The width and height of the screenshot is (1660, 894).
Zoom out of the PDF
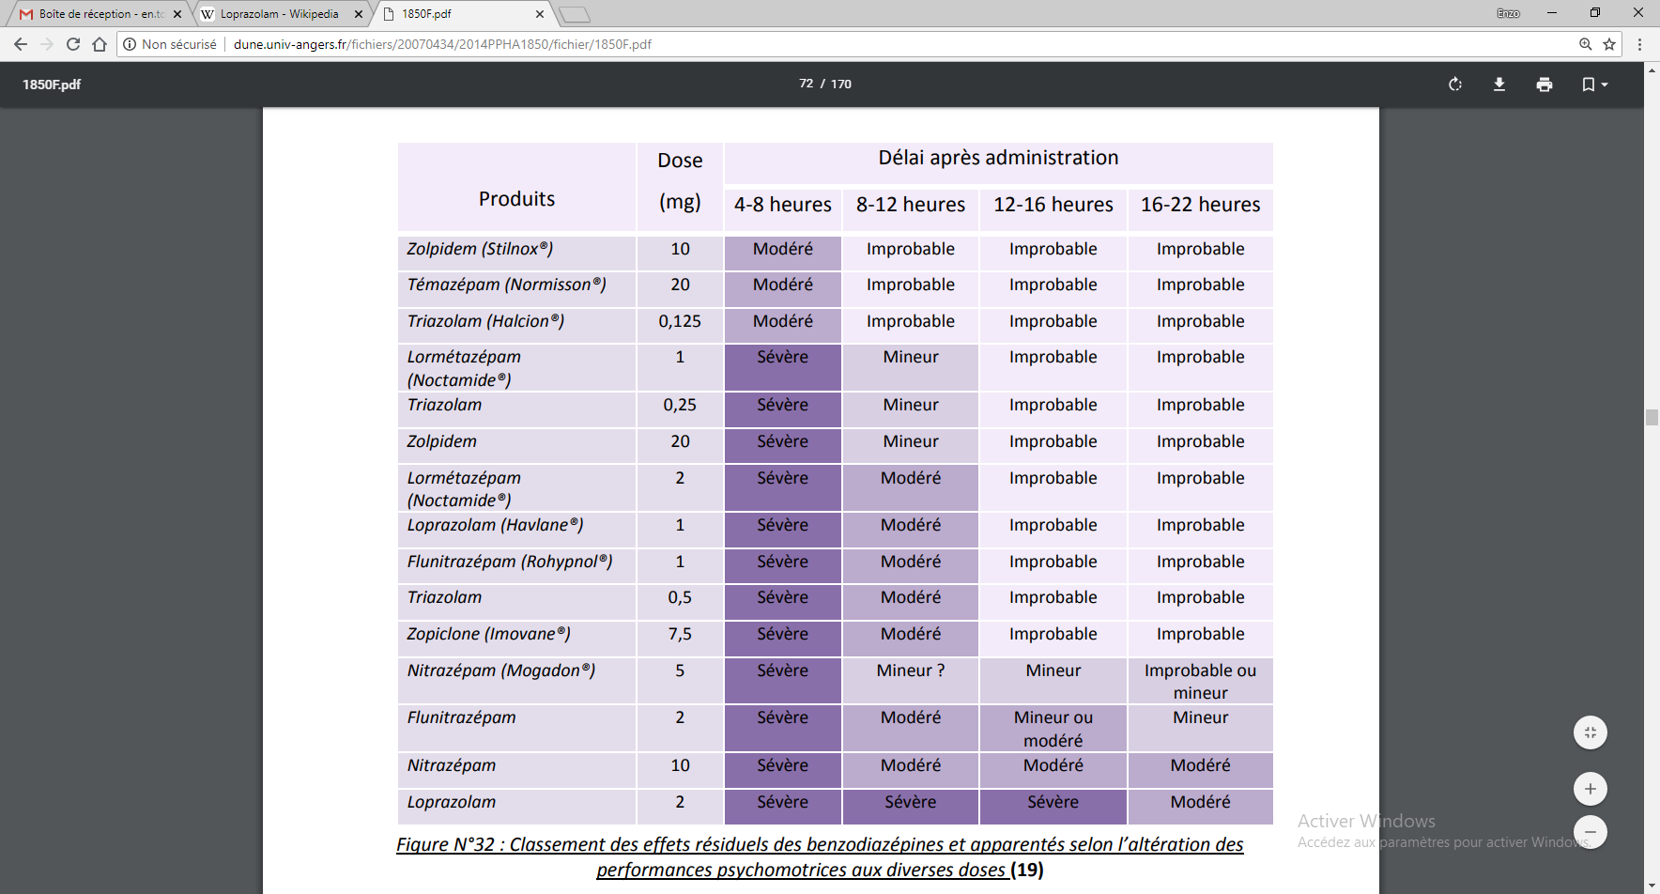click(1590, 832)
